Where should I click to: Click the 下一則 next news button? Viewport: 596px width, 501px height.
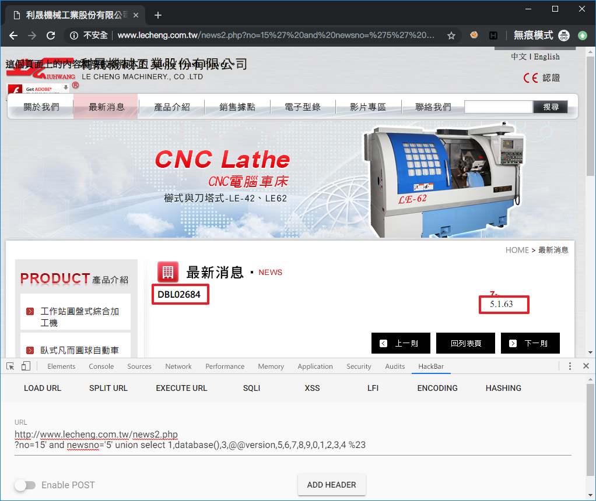[x=530, y=343]
